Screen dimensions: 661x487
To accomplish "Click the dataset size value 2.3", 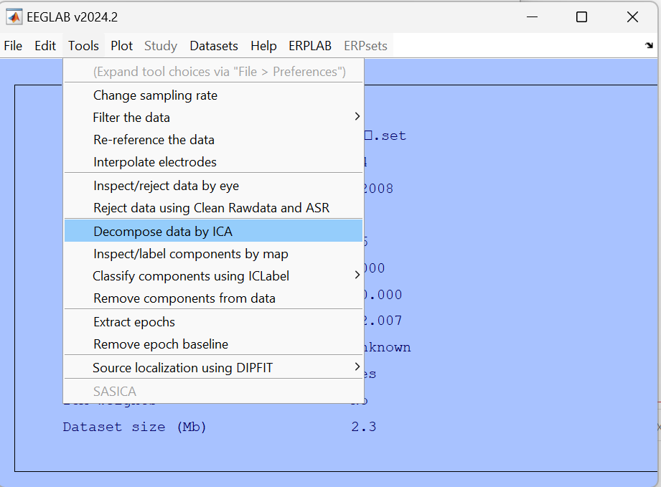I will [x=363, y=427].
